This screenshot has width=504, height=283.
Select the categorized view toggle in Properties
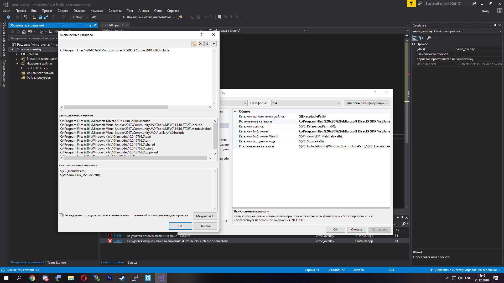coord(415,38)
